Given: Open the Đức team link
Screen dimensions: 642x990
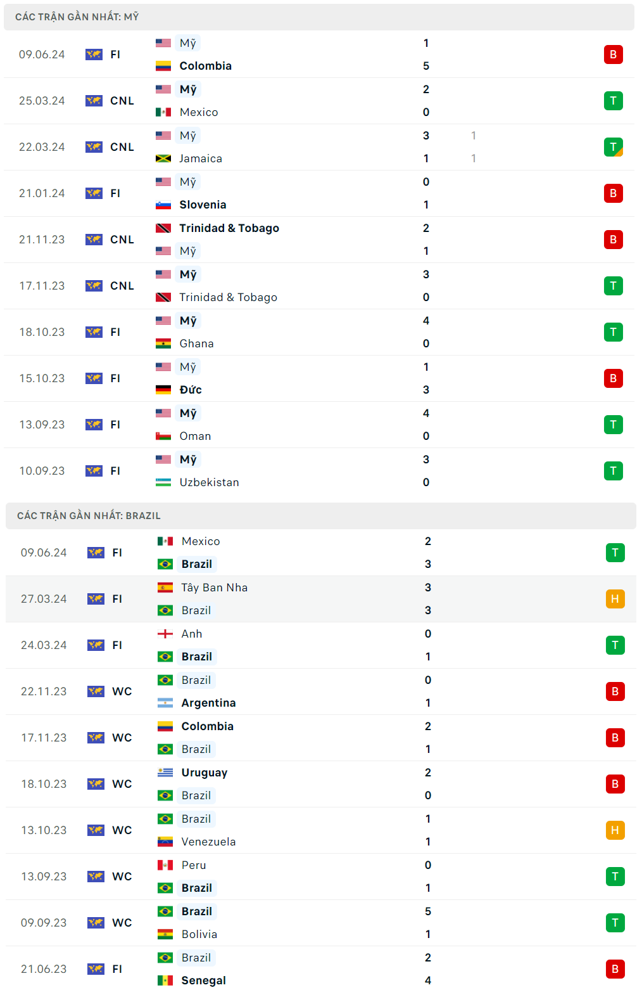Looking at the screenshot, I should pyautogui.click(x=191, y=390).
